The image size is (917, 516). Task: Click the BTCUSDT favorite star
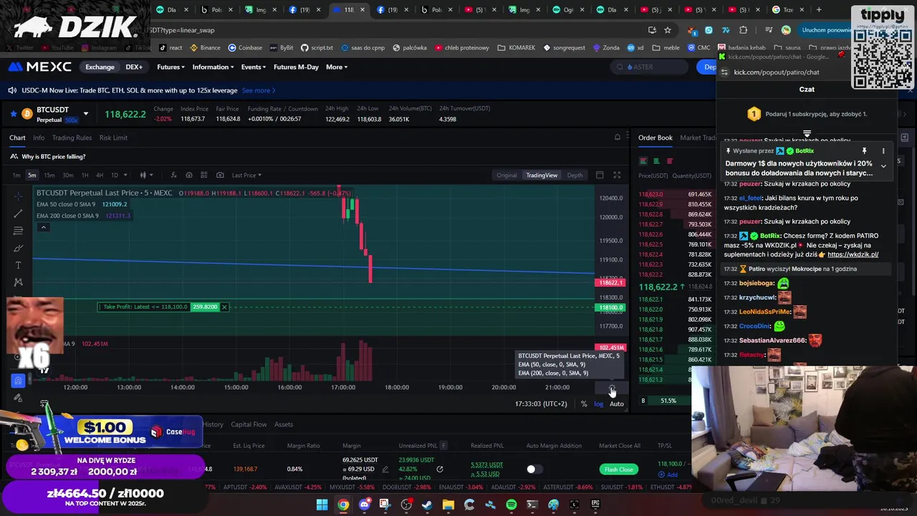click(14, 114)
